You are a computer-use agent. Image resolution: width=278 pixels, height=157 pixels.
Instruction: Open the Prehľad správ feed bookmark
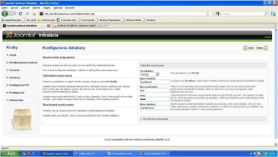46,20
